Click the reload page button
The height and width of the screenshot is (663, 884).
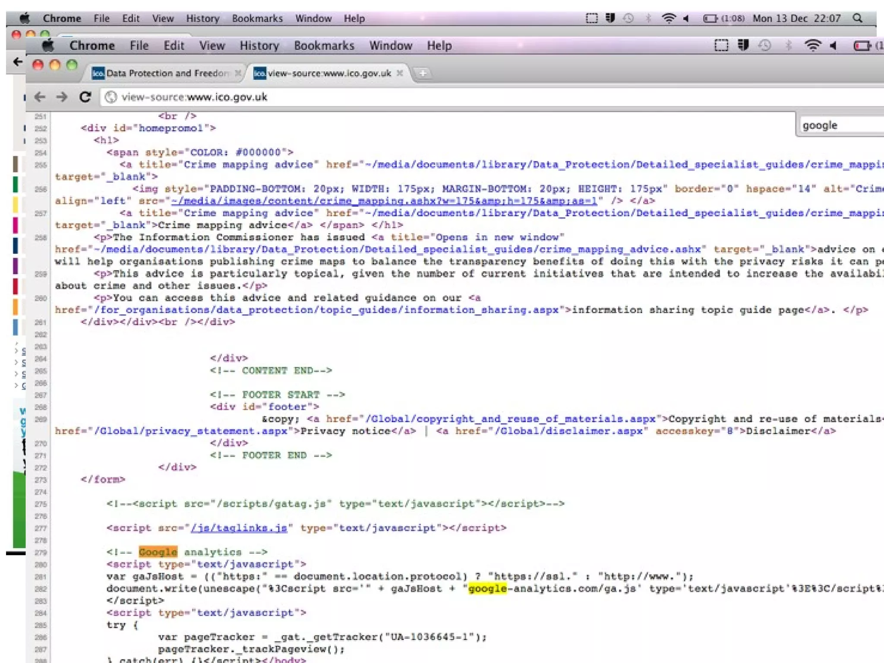(x=85, y=97)
